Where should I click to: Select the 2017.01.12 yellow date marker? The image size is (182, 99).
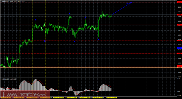point(72,98)
